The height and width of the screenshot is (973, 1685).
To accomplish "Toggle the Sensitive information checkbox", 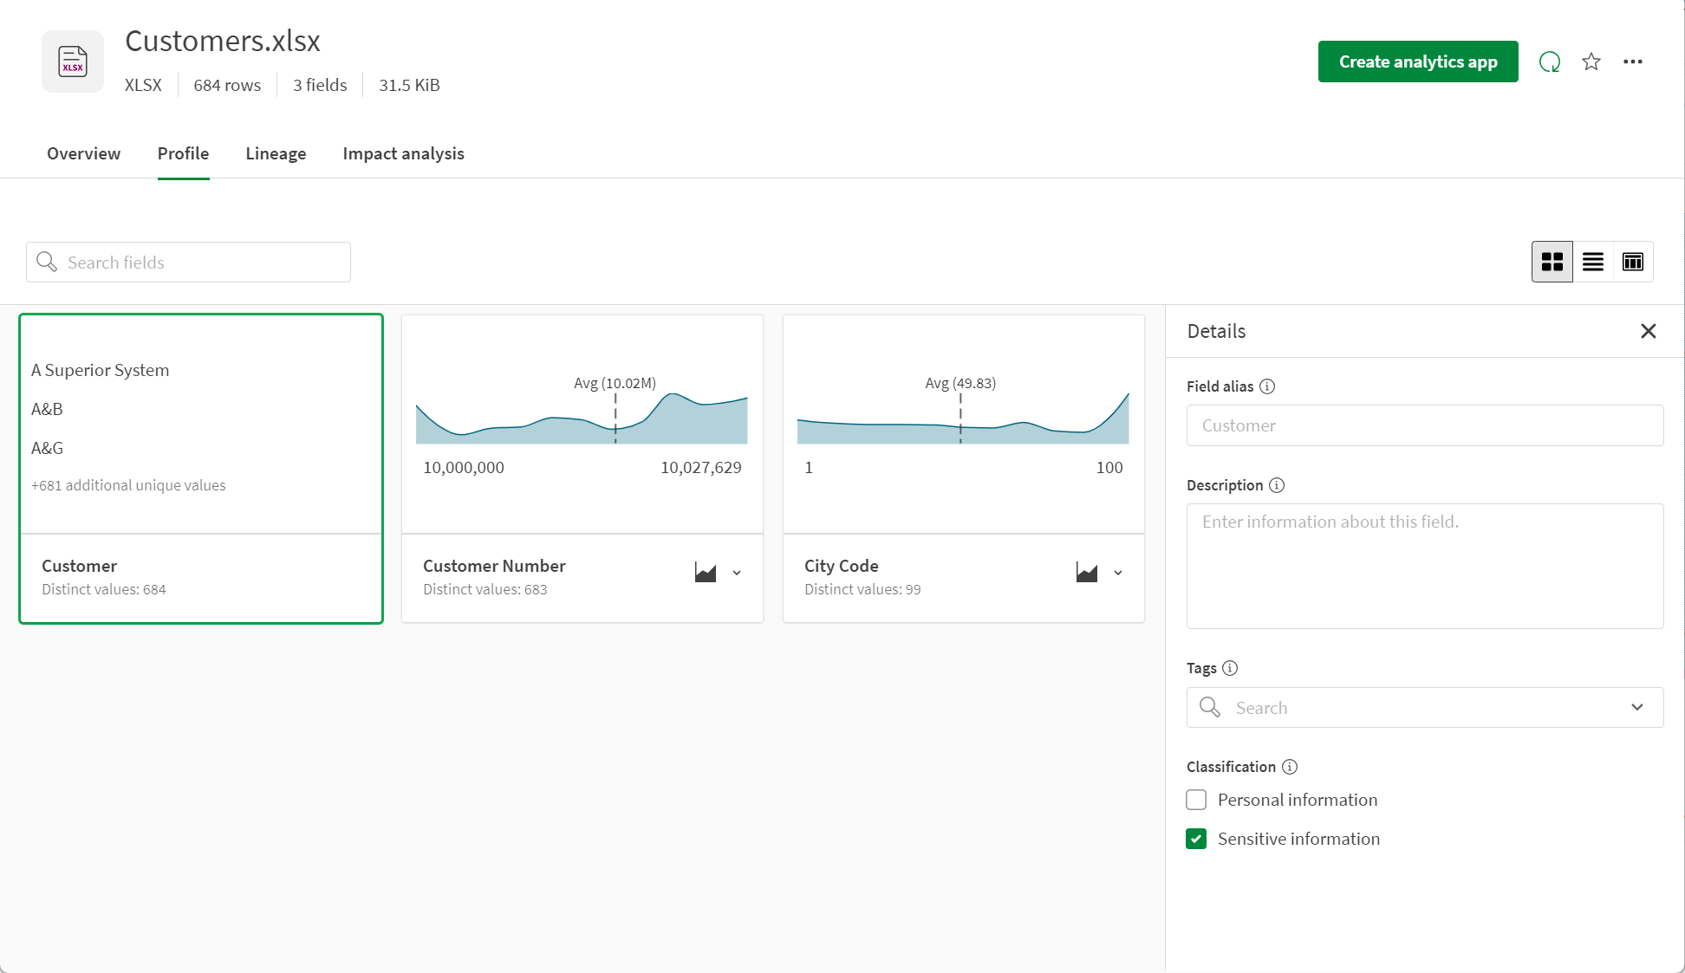I will [1196, 839].
